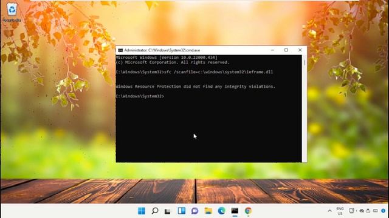Click the touch keyboard tray icon
The height and width of the screenshot is (218, 389).
coord(376,211)
